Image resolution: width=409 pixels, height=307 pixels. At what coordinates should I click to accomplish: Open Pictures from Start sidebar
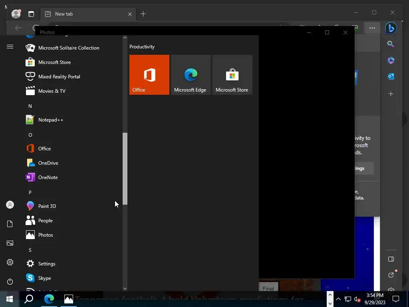tap(10, 243)
